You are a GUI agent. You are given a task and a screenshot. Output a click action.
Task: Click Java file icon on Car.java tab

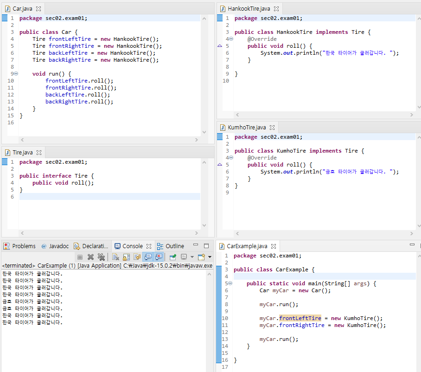[x=7, y=9]
